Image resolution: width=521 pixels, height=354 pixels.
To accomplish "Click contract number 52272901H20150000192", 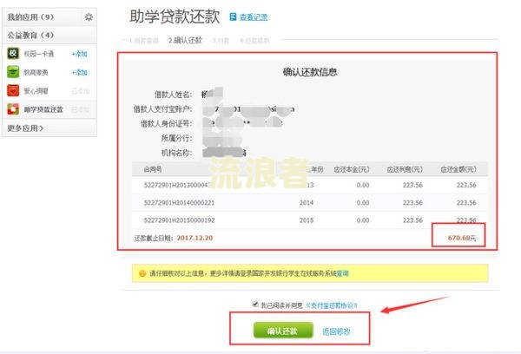I will click(179, 220).
